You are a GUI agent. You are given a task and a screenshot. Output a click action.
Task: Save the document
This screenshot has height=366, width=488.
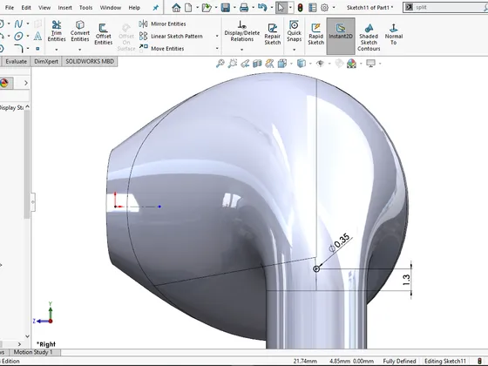click(x=226, y=8)
